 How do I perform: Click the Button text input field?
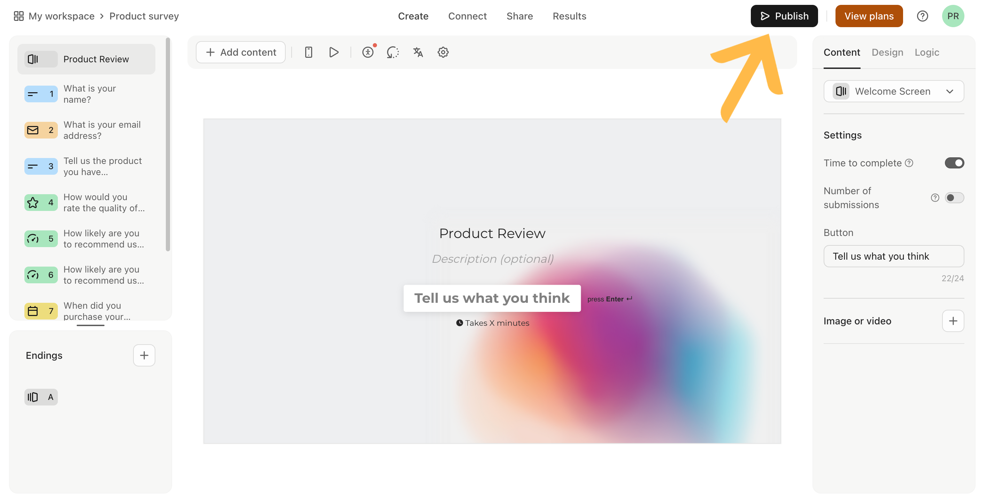(x=894, y=256)
